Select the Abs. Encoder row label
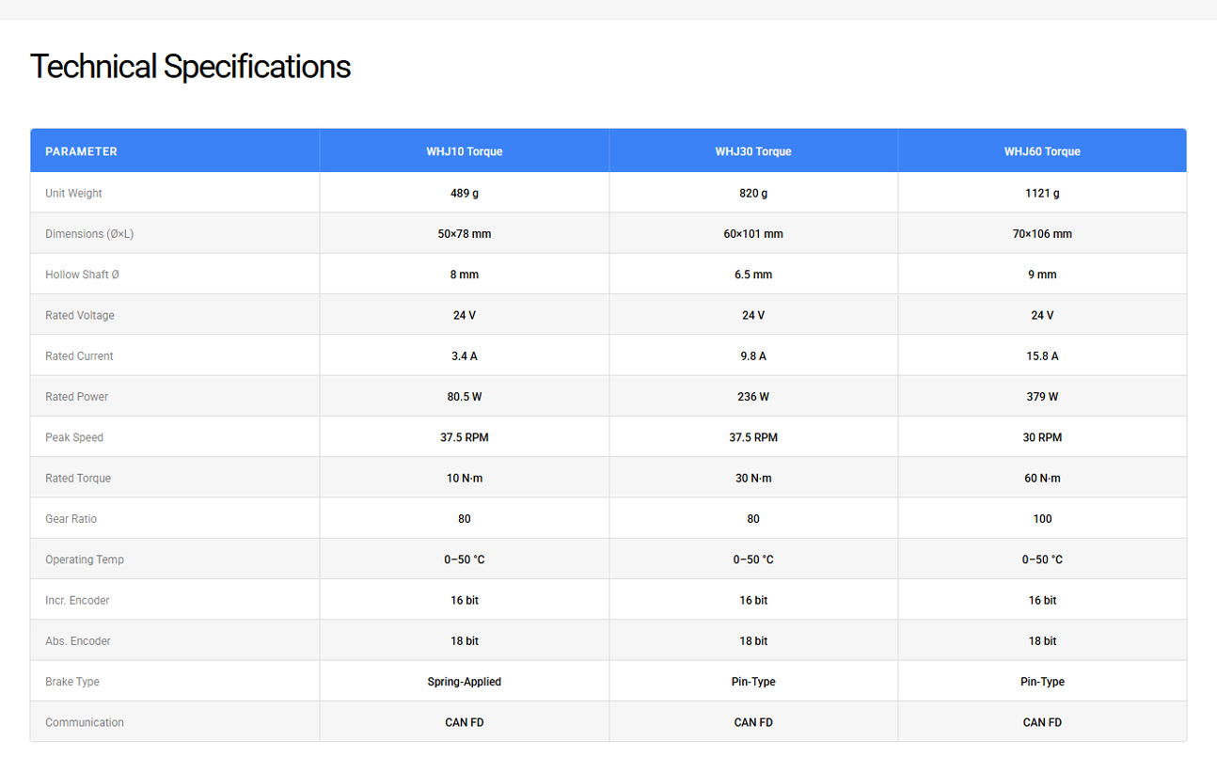Screen dimensions: 1217x772 click(78, 641)
